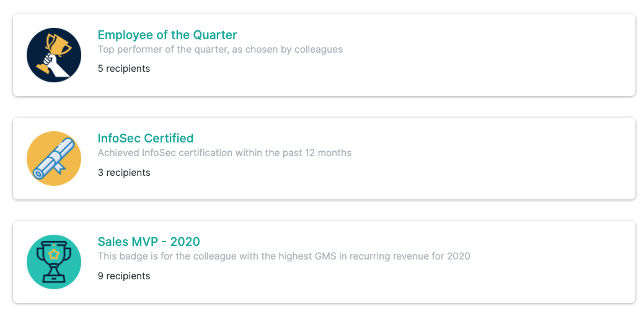Click the Employee of the Quarter trophy badge icon
Viewport: 644px width, 314px height.
tap(54, 55)
